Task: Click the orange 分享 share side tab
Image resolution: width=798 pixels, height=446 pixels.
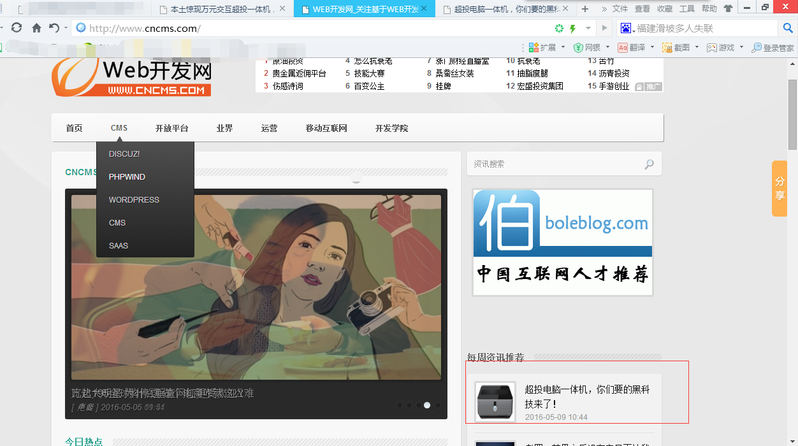Action: click(x=780, y=189)
